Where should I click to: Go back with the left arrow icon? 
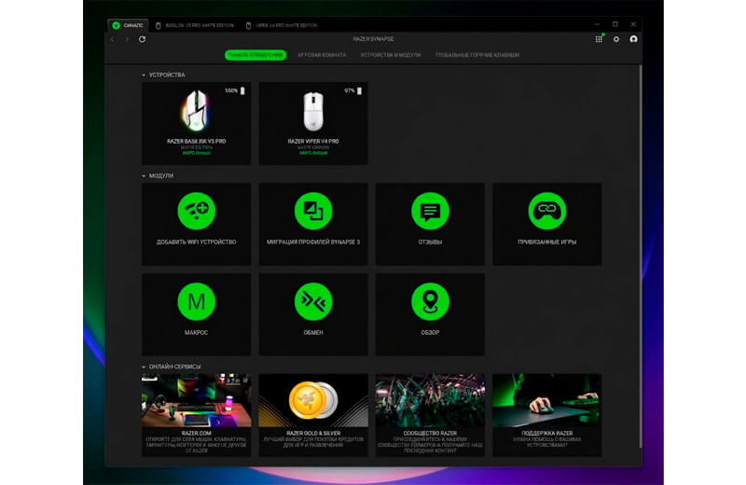click(112, 39)
